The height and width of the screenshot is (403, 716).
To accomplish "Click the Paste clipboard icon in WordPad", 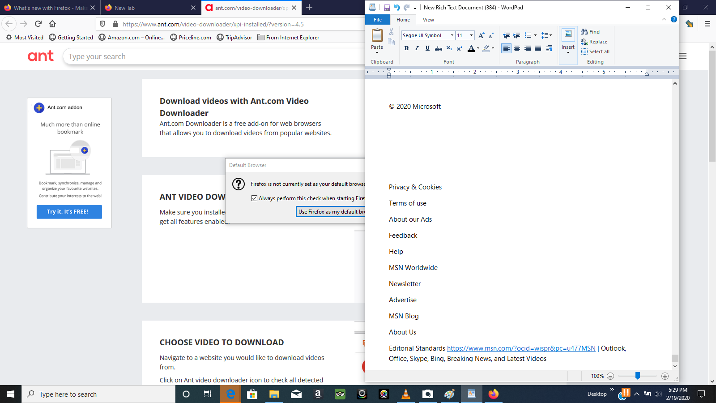I will [x=377, y=35].
